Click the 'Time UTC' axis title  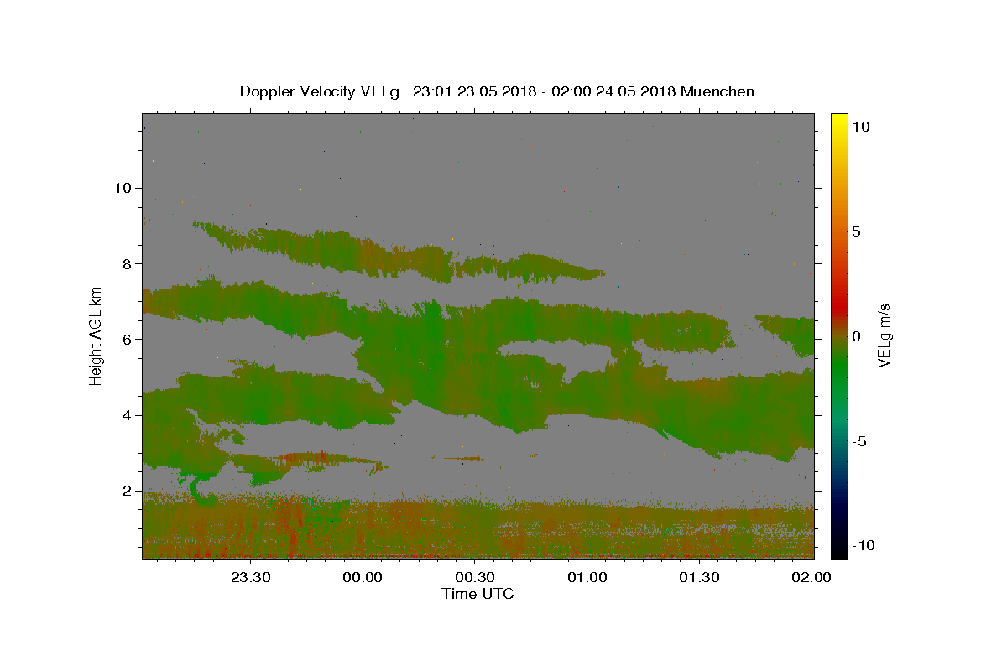pos(477,594)
